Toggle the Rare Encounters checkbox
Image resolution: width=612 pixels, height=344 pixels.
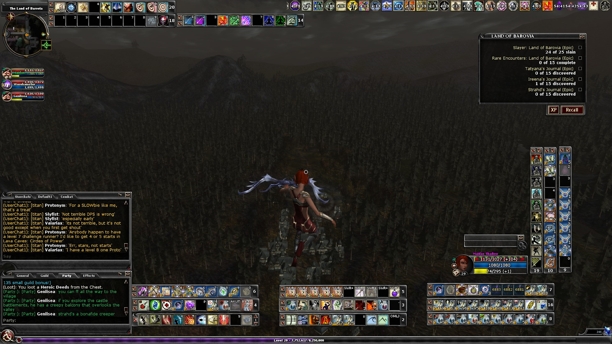tap(580, 58)
